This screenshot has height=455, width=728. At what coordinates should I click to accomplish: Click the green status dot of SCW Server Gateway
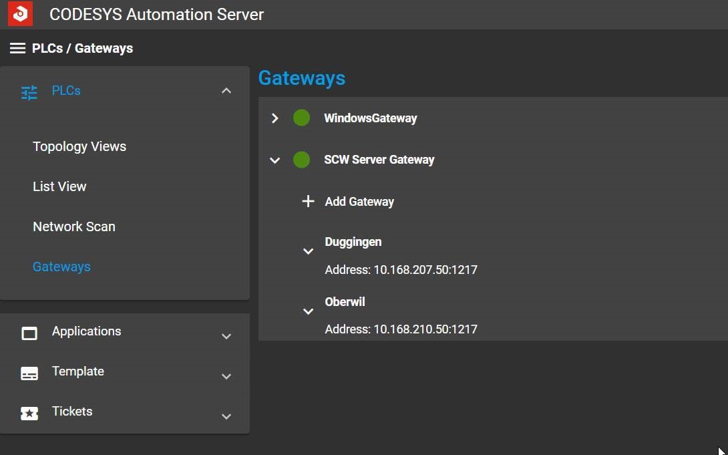pos(301,160)
